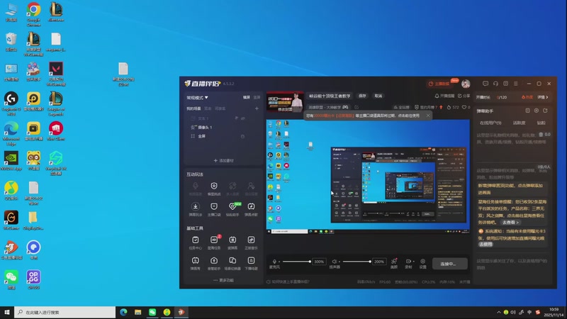567x319 pixels.
Task: Toggle 横屏 orientation mode
Action: point(246,97)
